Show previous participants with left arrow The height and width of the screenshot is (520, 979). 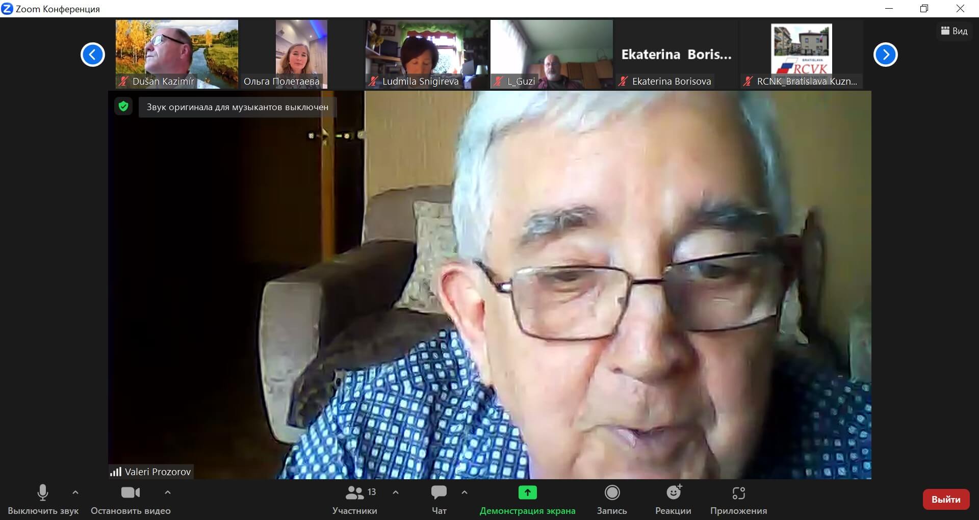(93, 55)
